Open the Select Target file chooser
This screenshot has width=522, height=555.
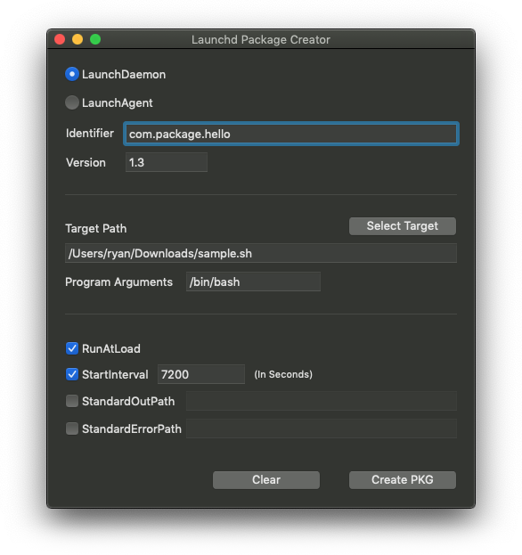(x=403, y=226)
